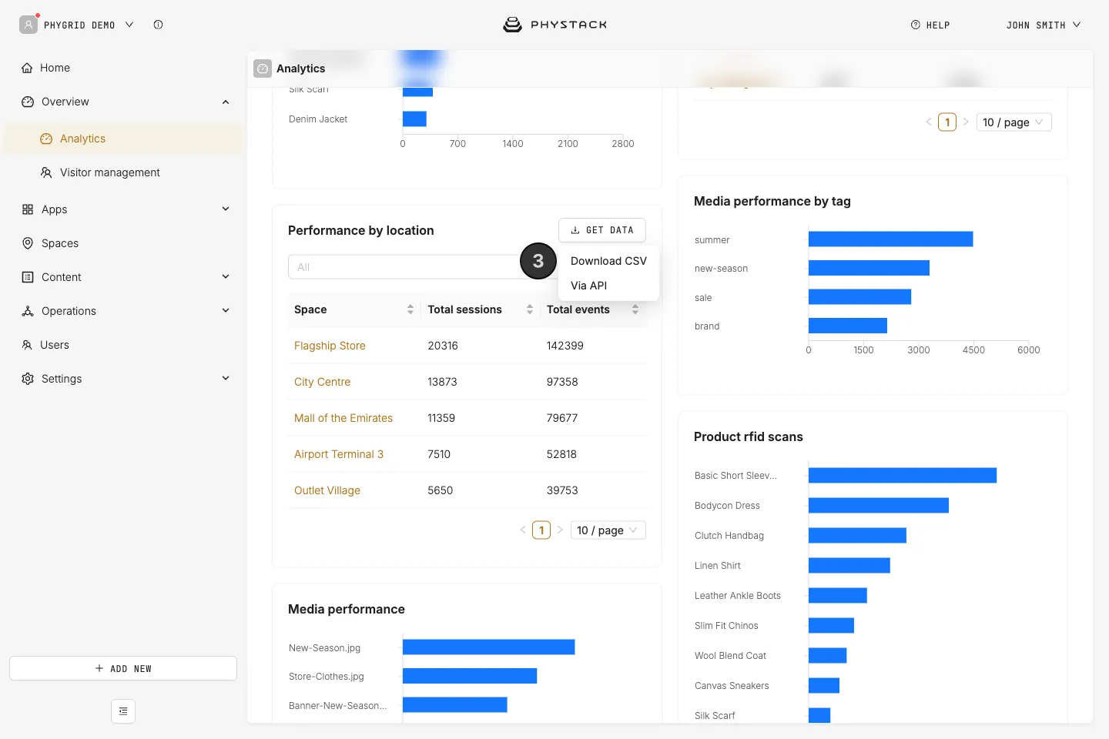Open the Mall of the Emirates link
1109x739 pixels.
click(343, 418)
